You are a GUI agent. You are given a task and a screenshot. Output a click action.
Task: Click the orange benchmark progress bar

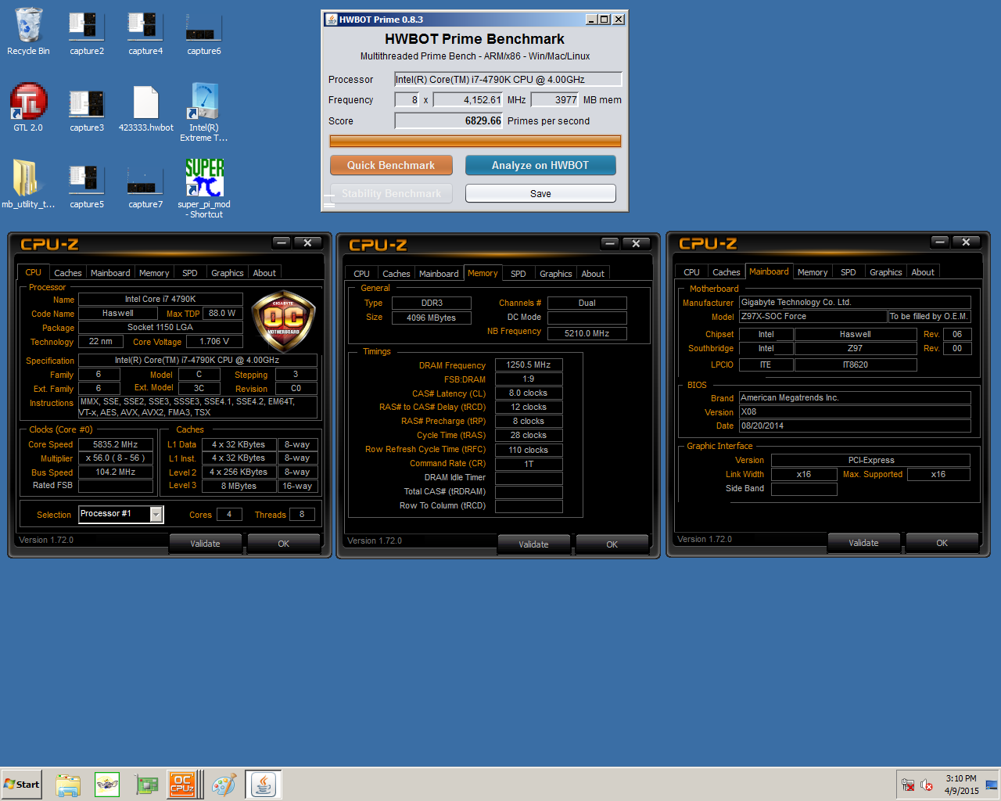[475, 142]
